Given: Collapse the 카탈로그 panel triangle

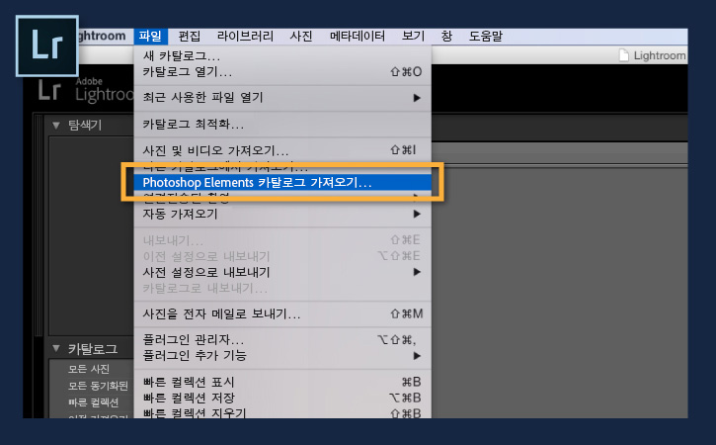Looking at the screenshot, I should pos(56,348).
